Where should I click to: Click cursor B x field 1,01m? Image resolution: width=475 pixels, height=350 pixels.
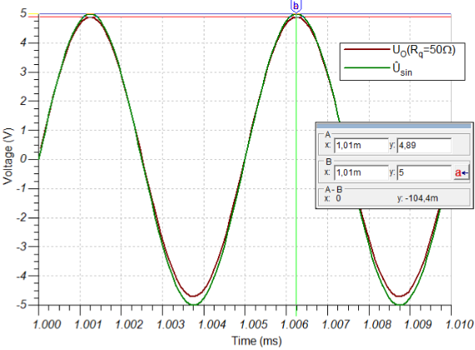point(361,172)
